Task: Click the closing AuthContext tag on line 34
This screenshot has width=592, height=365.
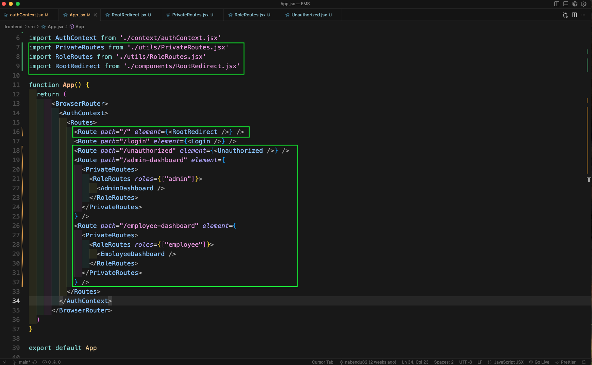Action: coord(85,301)
